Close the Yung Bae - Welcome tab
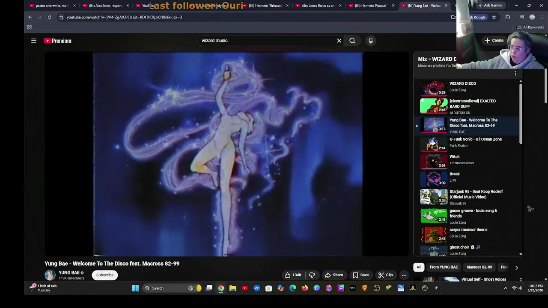Image resolution: width=548 pixels, height=308 pixels. (446, 6)
